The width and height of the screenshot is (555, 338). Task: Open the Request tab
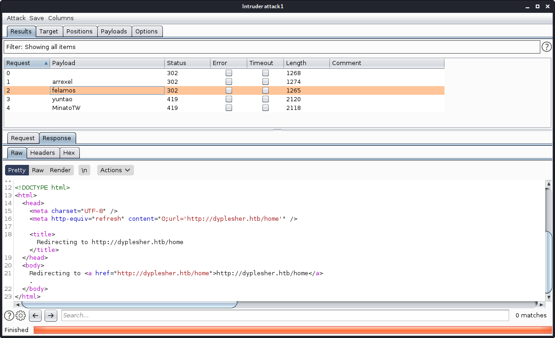(22, 138)
